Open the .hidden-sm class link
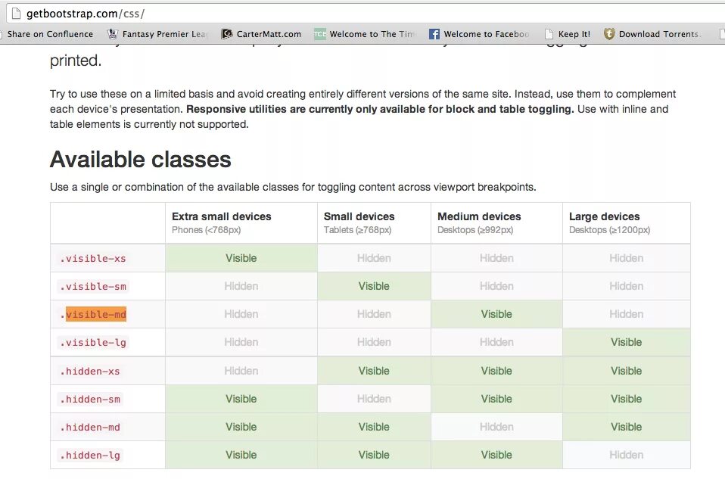This screenshot has height=479, width=725. (x=89, y=399)
